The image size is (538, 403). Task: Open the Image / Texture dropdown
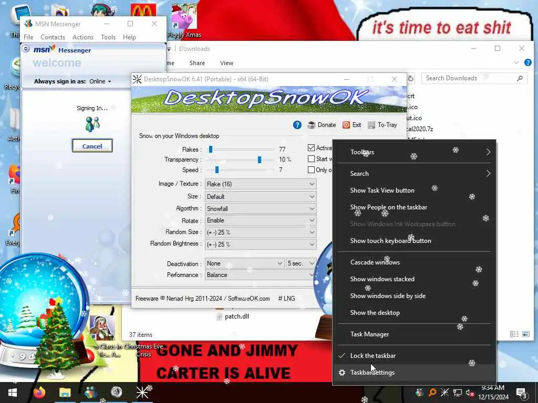pyautogui.click(x=261, y=184)
